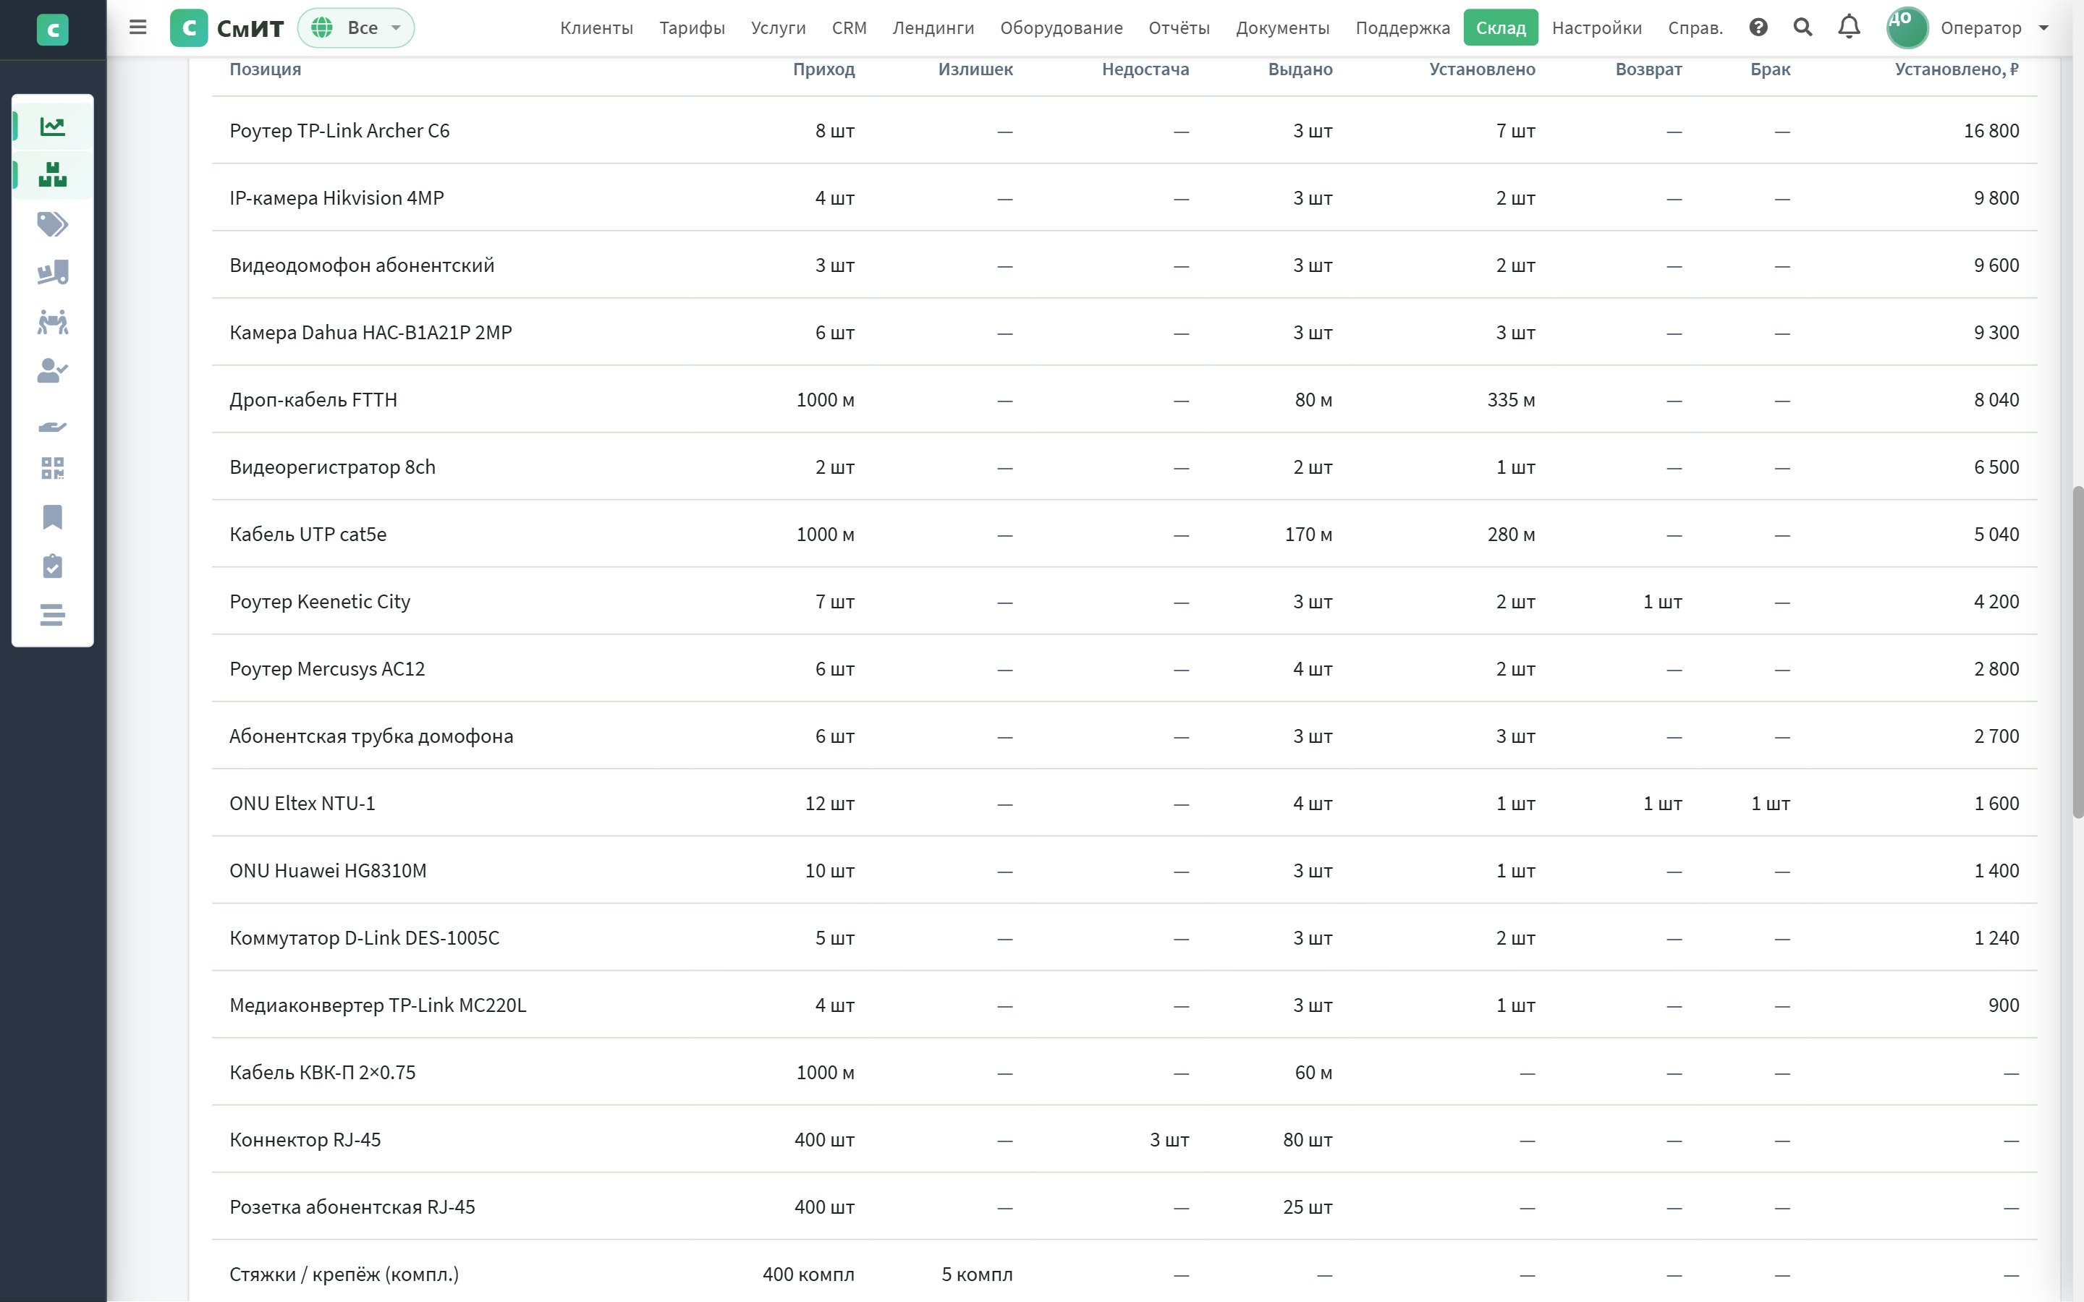Screen dimensions: 2084x1302
Task: Open the Клиенты menu
Action: tap(597, 28)
